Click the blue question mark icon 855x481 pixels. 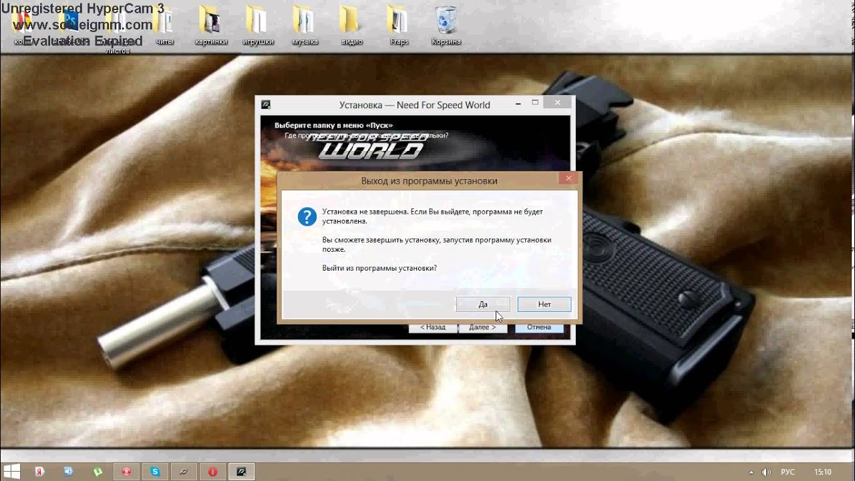[307, 216]
